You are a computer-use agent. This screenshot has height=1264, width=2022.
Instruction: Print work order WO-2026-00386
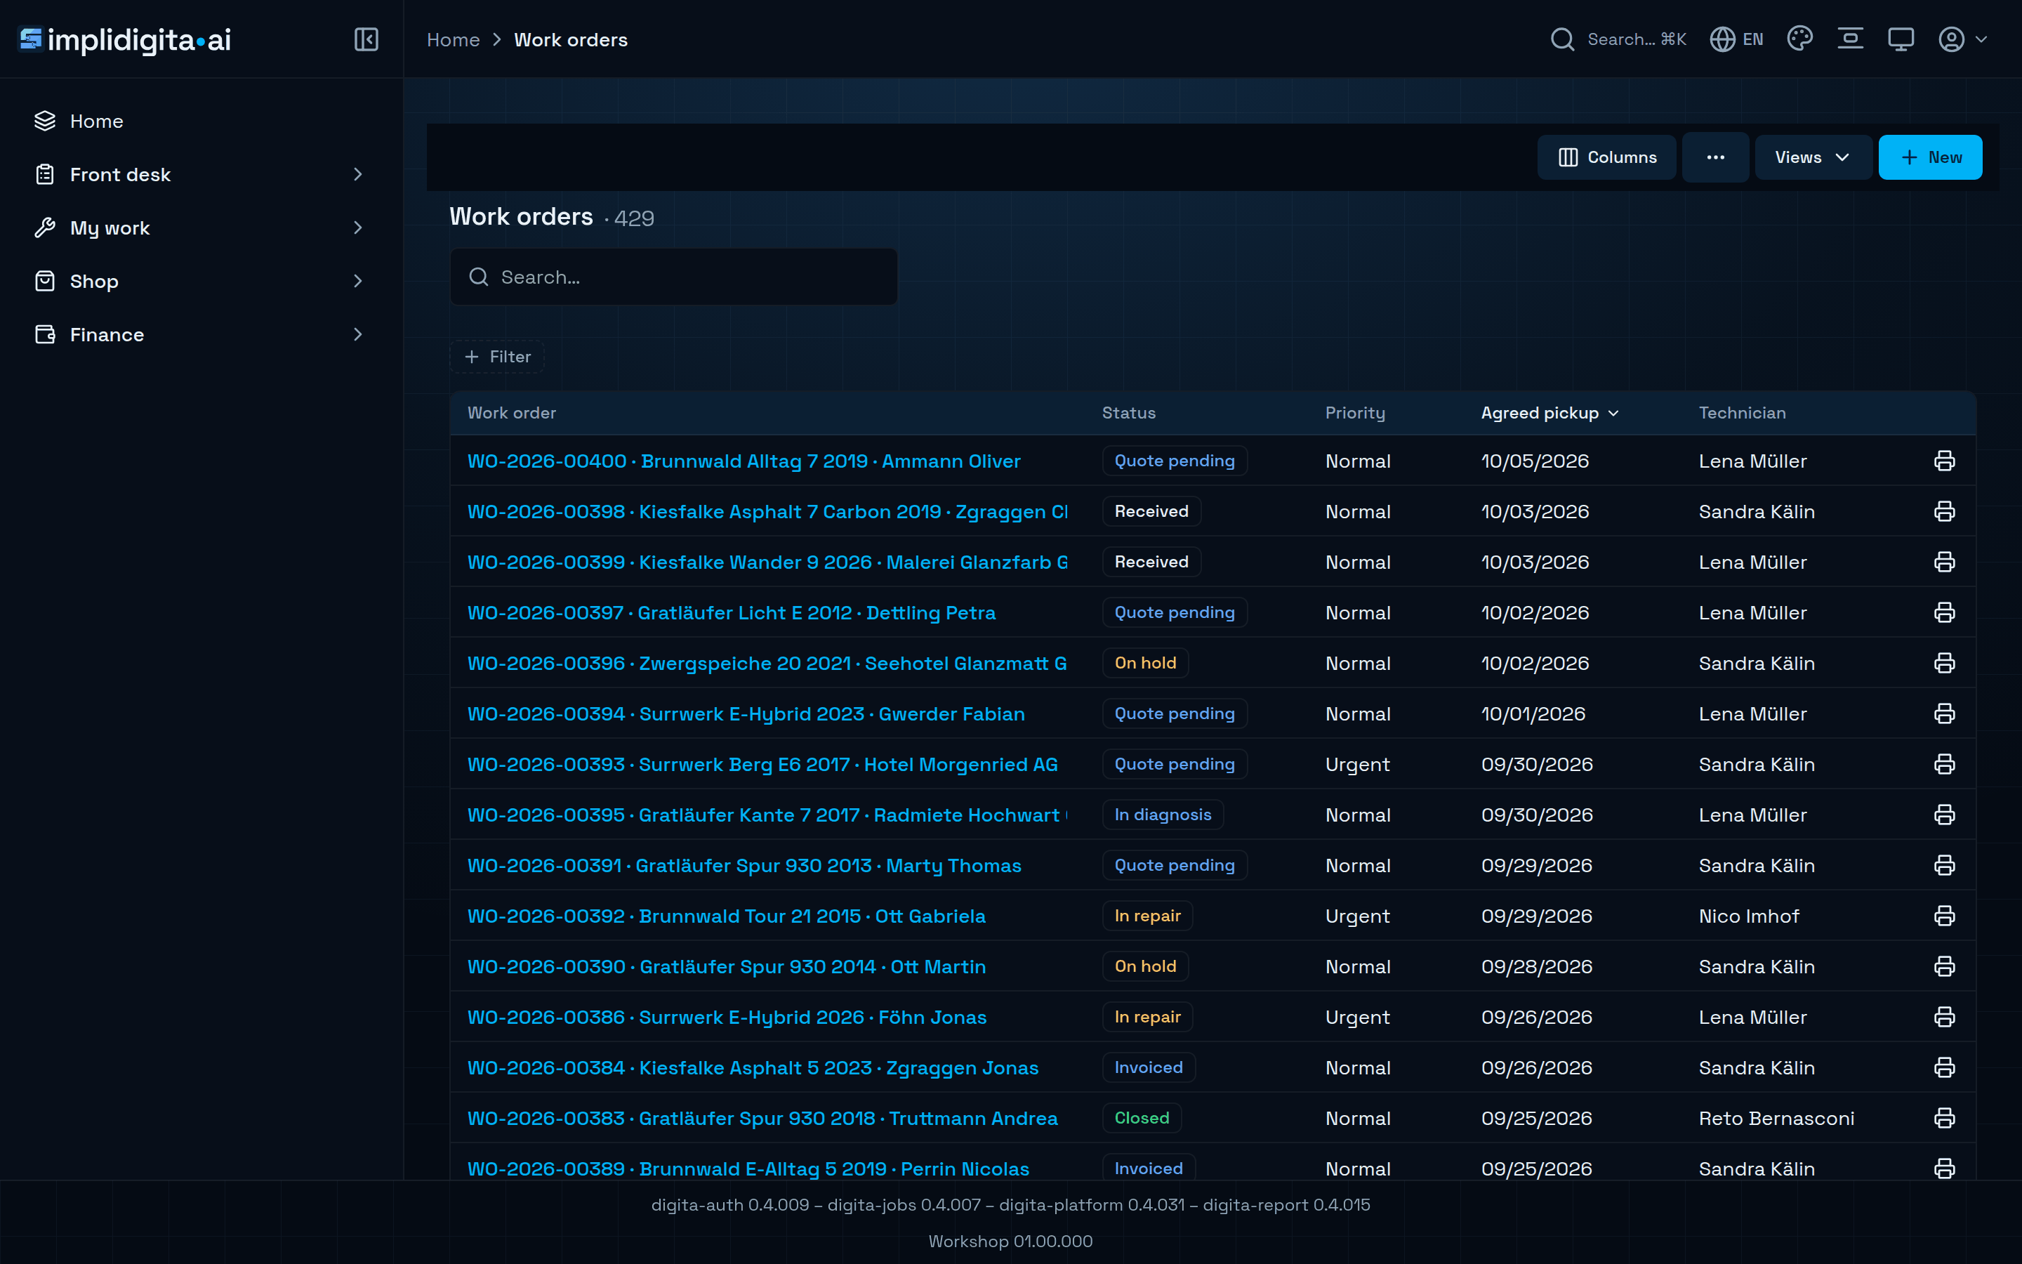pos(1944,1018)
